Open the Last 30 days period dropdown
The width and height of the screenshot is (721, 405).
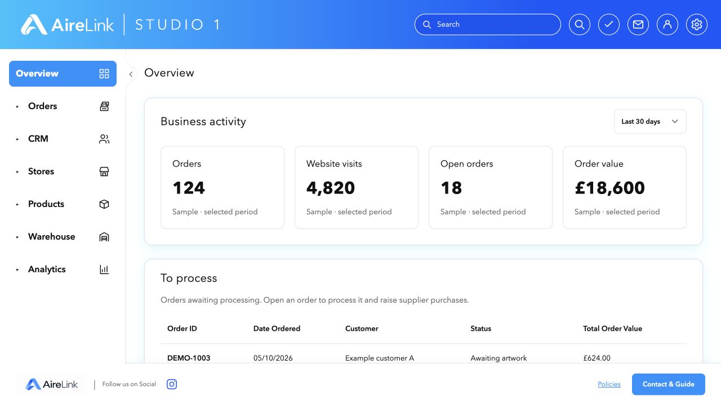click(x=650, y=121)
